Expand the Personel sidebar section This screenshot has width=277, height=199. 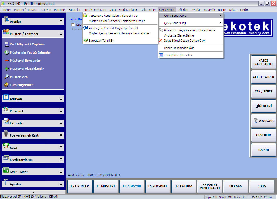61,111
